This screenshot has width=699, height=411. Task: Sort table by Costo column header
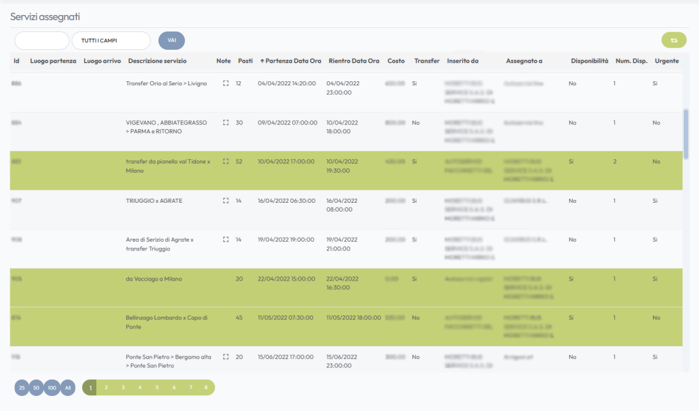tap(396, 61)
